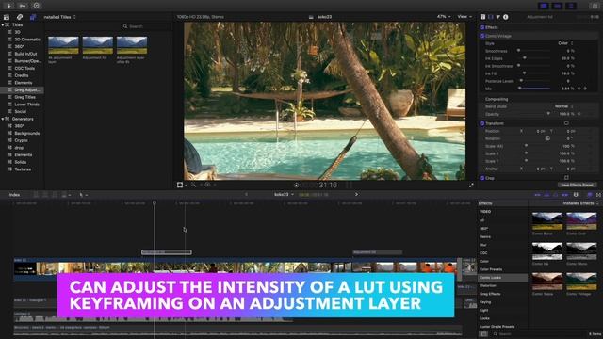Screen dimensions: 603x339
Task: Open the Blend Mode Normal dropdown
Action: click(563, 106)
